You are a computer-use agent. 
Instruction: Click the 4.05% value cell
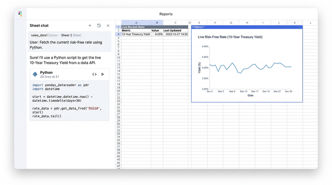point(157,34)
